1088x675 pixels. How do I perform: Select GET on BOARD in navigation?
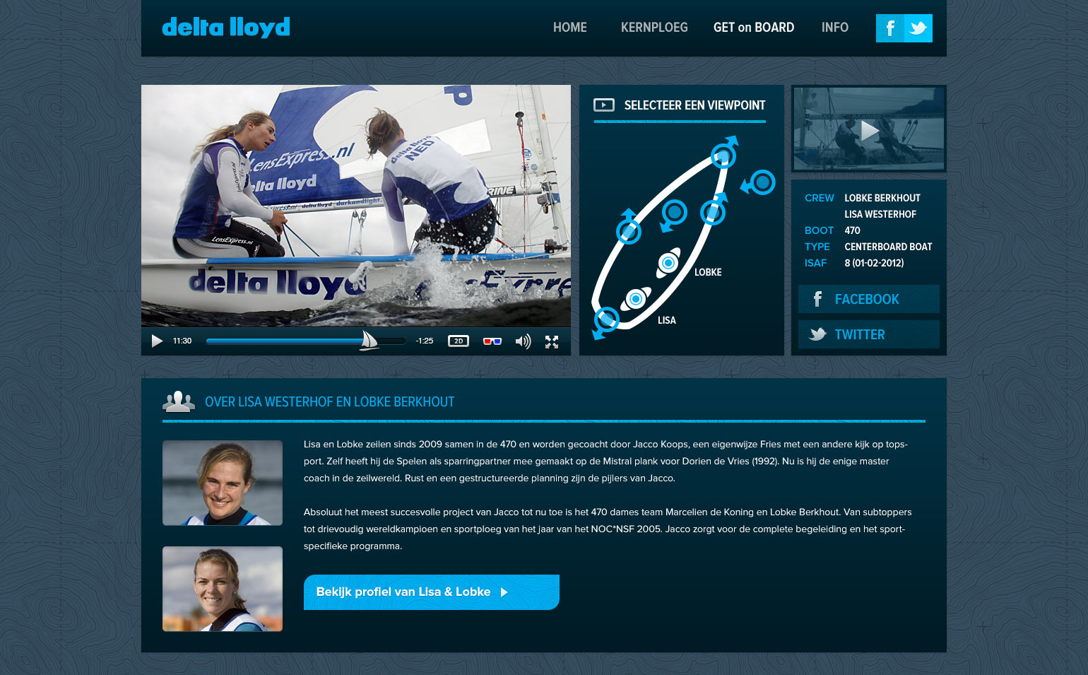(754, 28)
